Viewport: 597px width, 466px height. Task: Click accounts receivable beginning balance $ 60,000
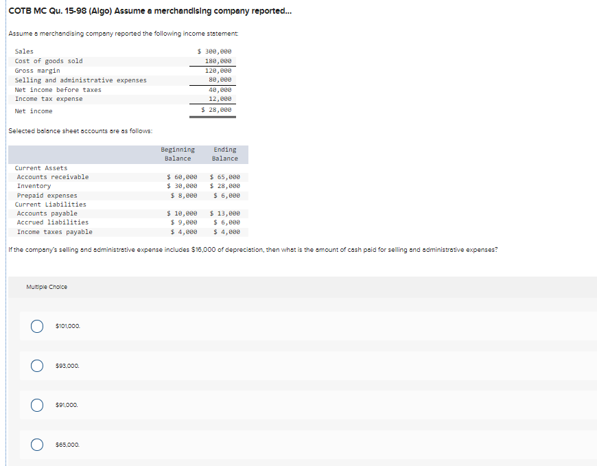pos(182,177)
